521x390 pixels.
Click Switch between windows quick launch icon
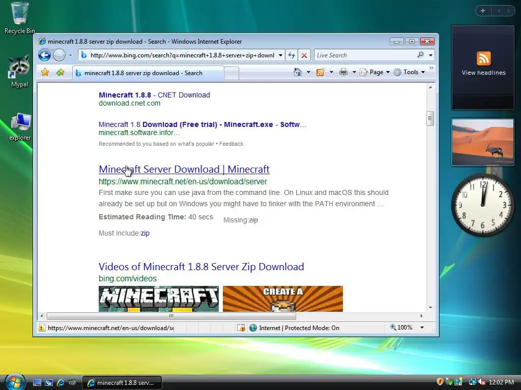coord(49,383)
